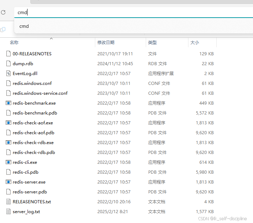The image size is (253, 223).
Task: Select file name redis-benchmark.pdb
Action: click(35, 113)
